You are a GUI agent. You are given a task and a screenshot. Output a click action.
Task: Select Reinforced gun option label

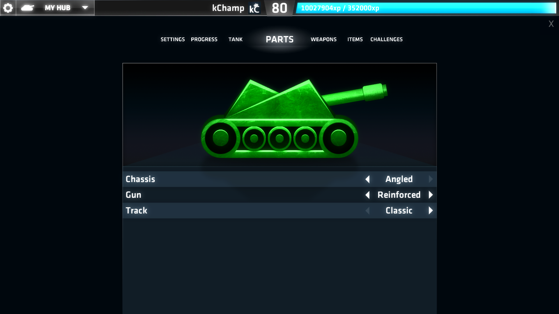click(399, 195)
